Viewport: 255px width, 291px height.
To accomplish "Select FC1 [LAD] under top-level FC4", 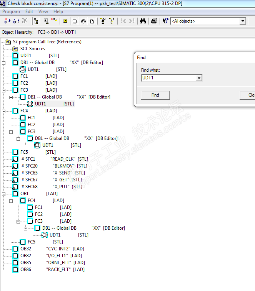I will (46, 118).
